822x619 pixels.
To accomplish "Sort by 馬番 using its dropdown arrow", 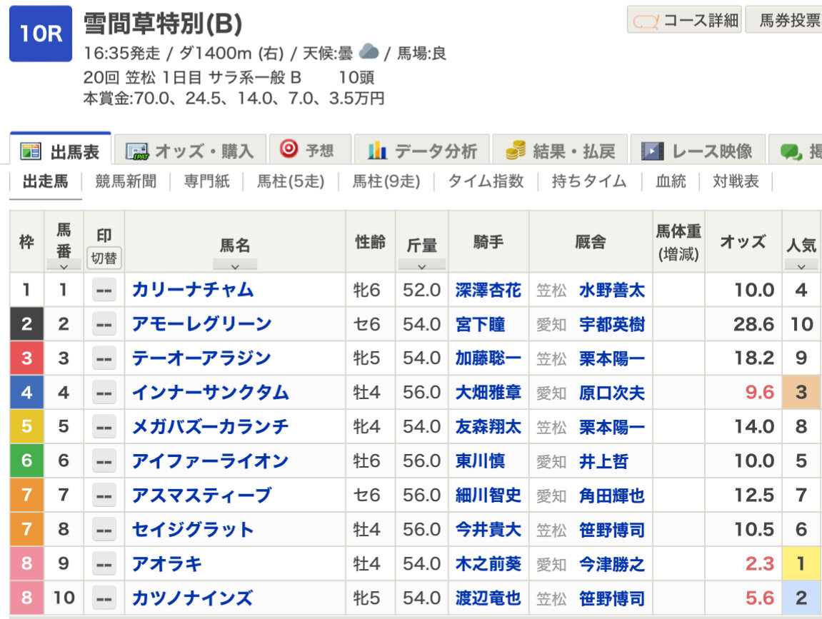I will pyautogui.click(x=64, y=265).
